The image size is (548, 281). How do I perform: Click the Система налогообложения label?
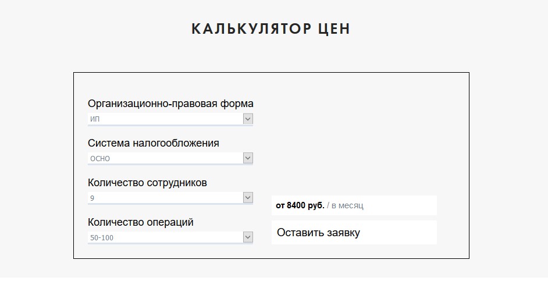tap(154, 143)
